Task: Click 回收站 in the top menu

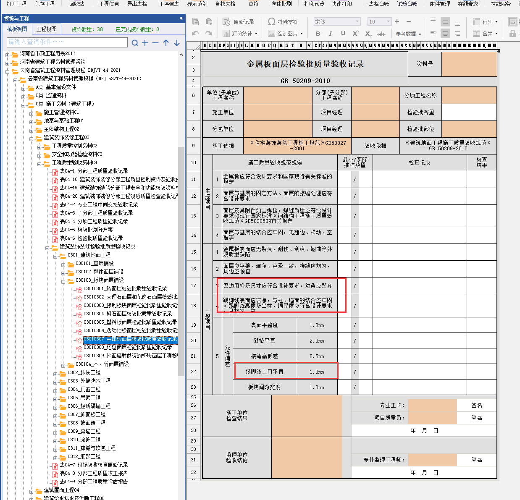Action: point(77,4)
